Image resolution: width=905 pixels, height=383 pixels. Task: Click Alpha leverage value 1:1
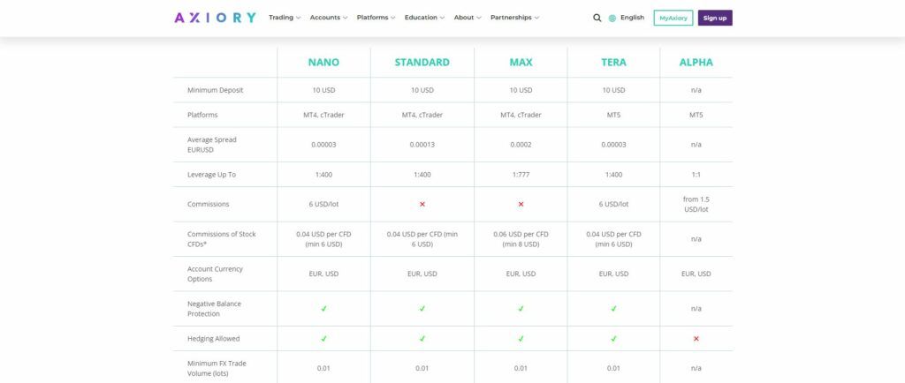point(696,175)
